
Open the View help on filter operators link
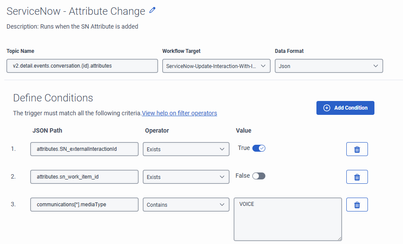(x=179, y=113)
